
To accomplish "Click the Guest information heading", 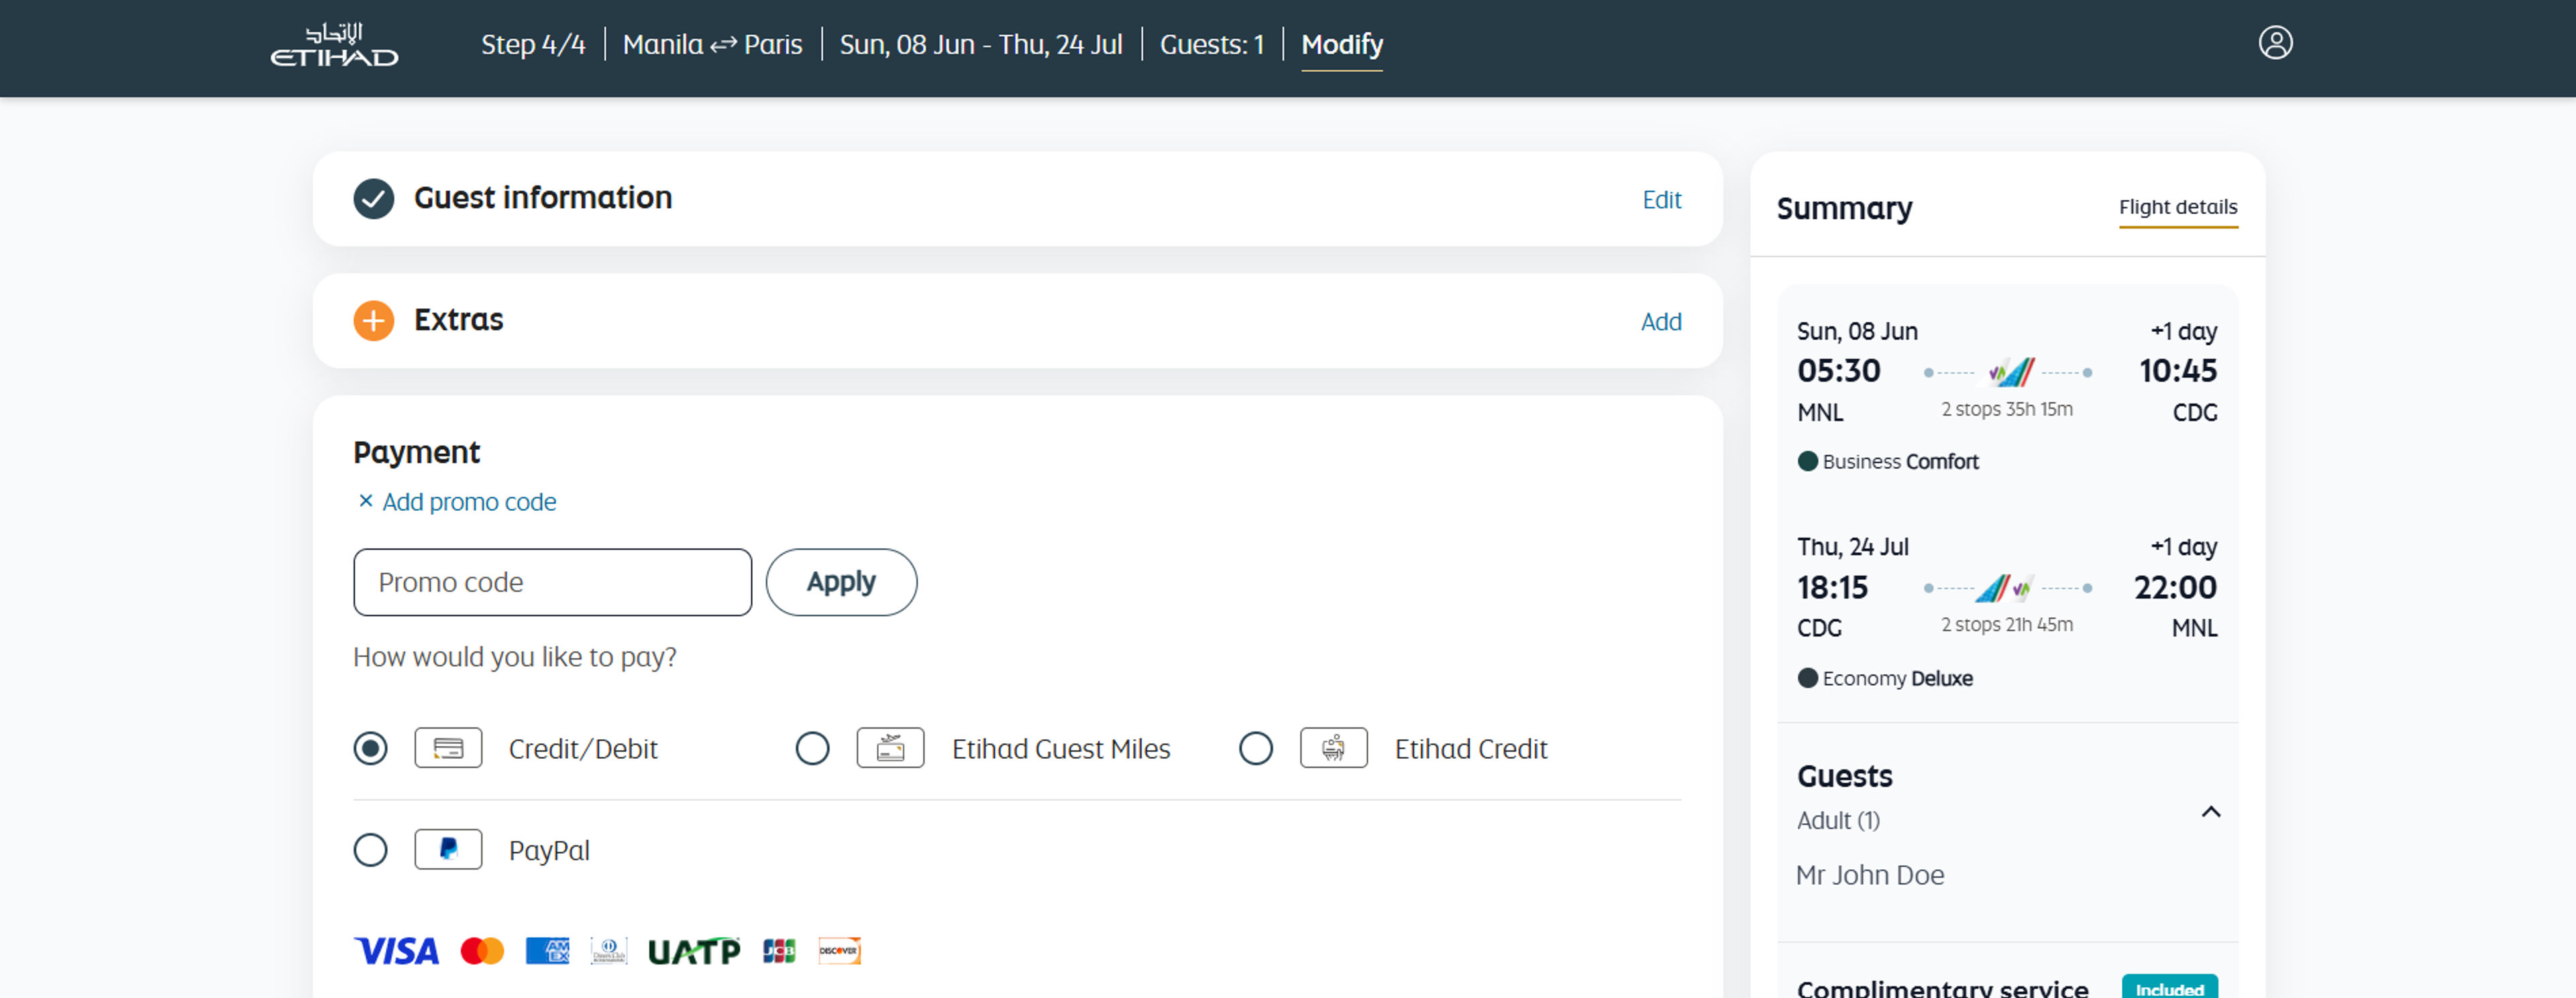I will pyautogui.click(x=542, y=198).
